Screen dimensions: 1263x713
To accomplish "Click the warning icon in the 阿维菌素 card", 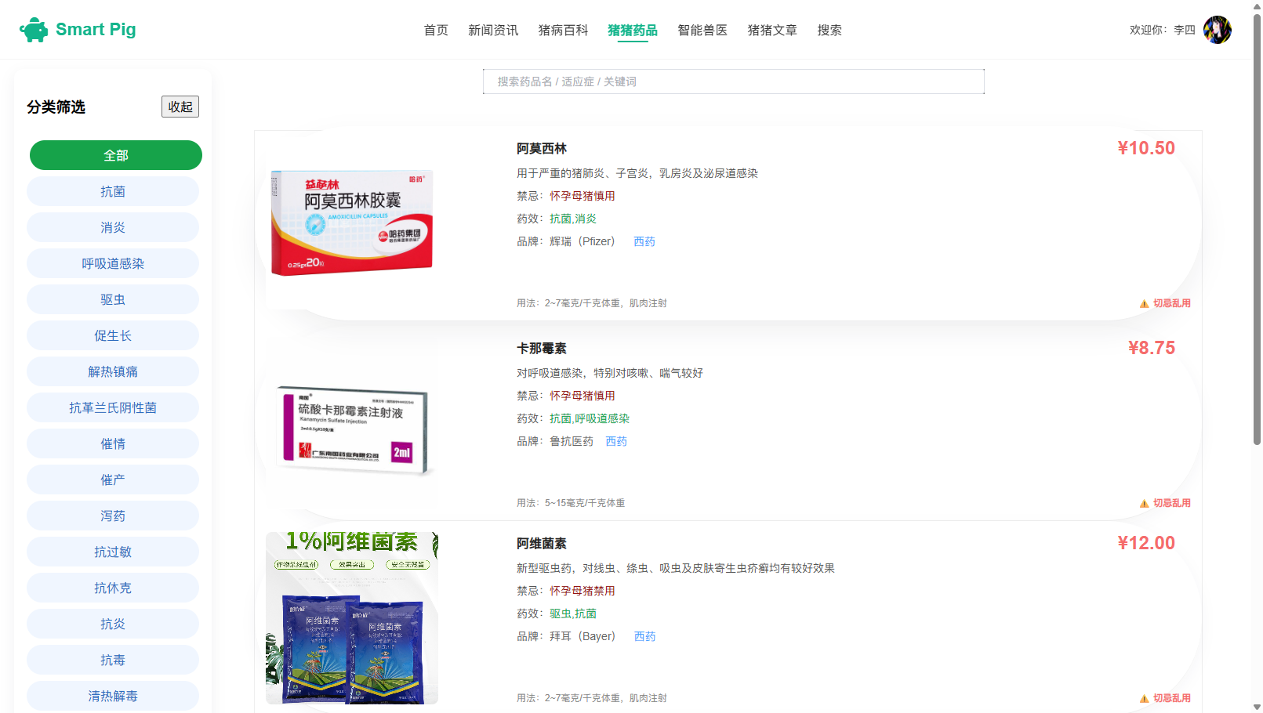I will click(x=1144, y=699).
